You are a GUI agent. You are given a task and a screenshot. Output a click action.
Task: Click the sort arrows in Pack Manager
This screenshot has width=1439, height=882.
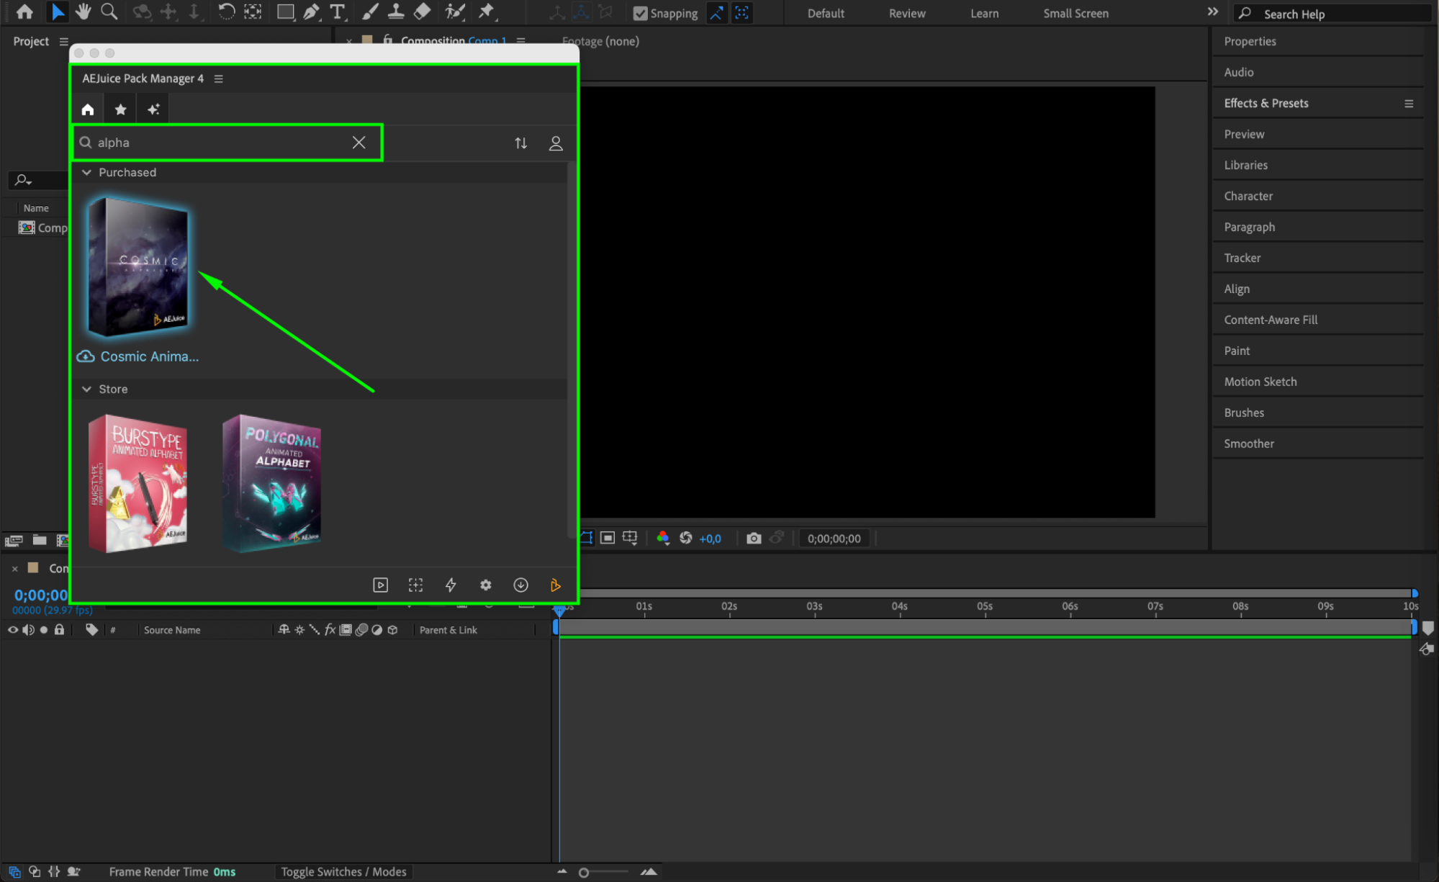pos(520,143)
